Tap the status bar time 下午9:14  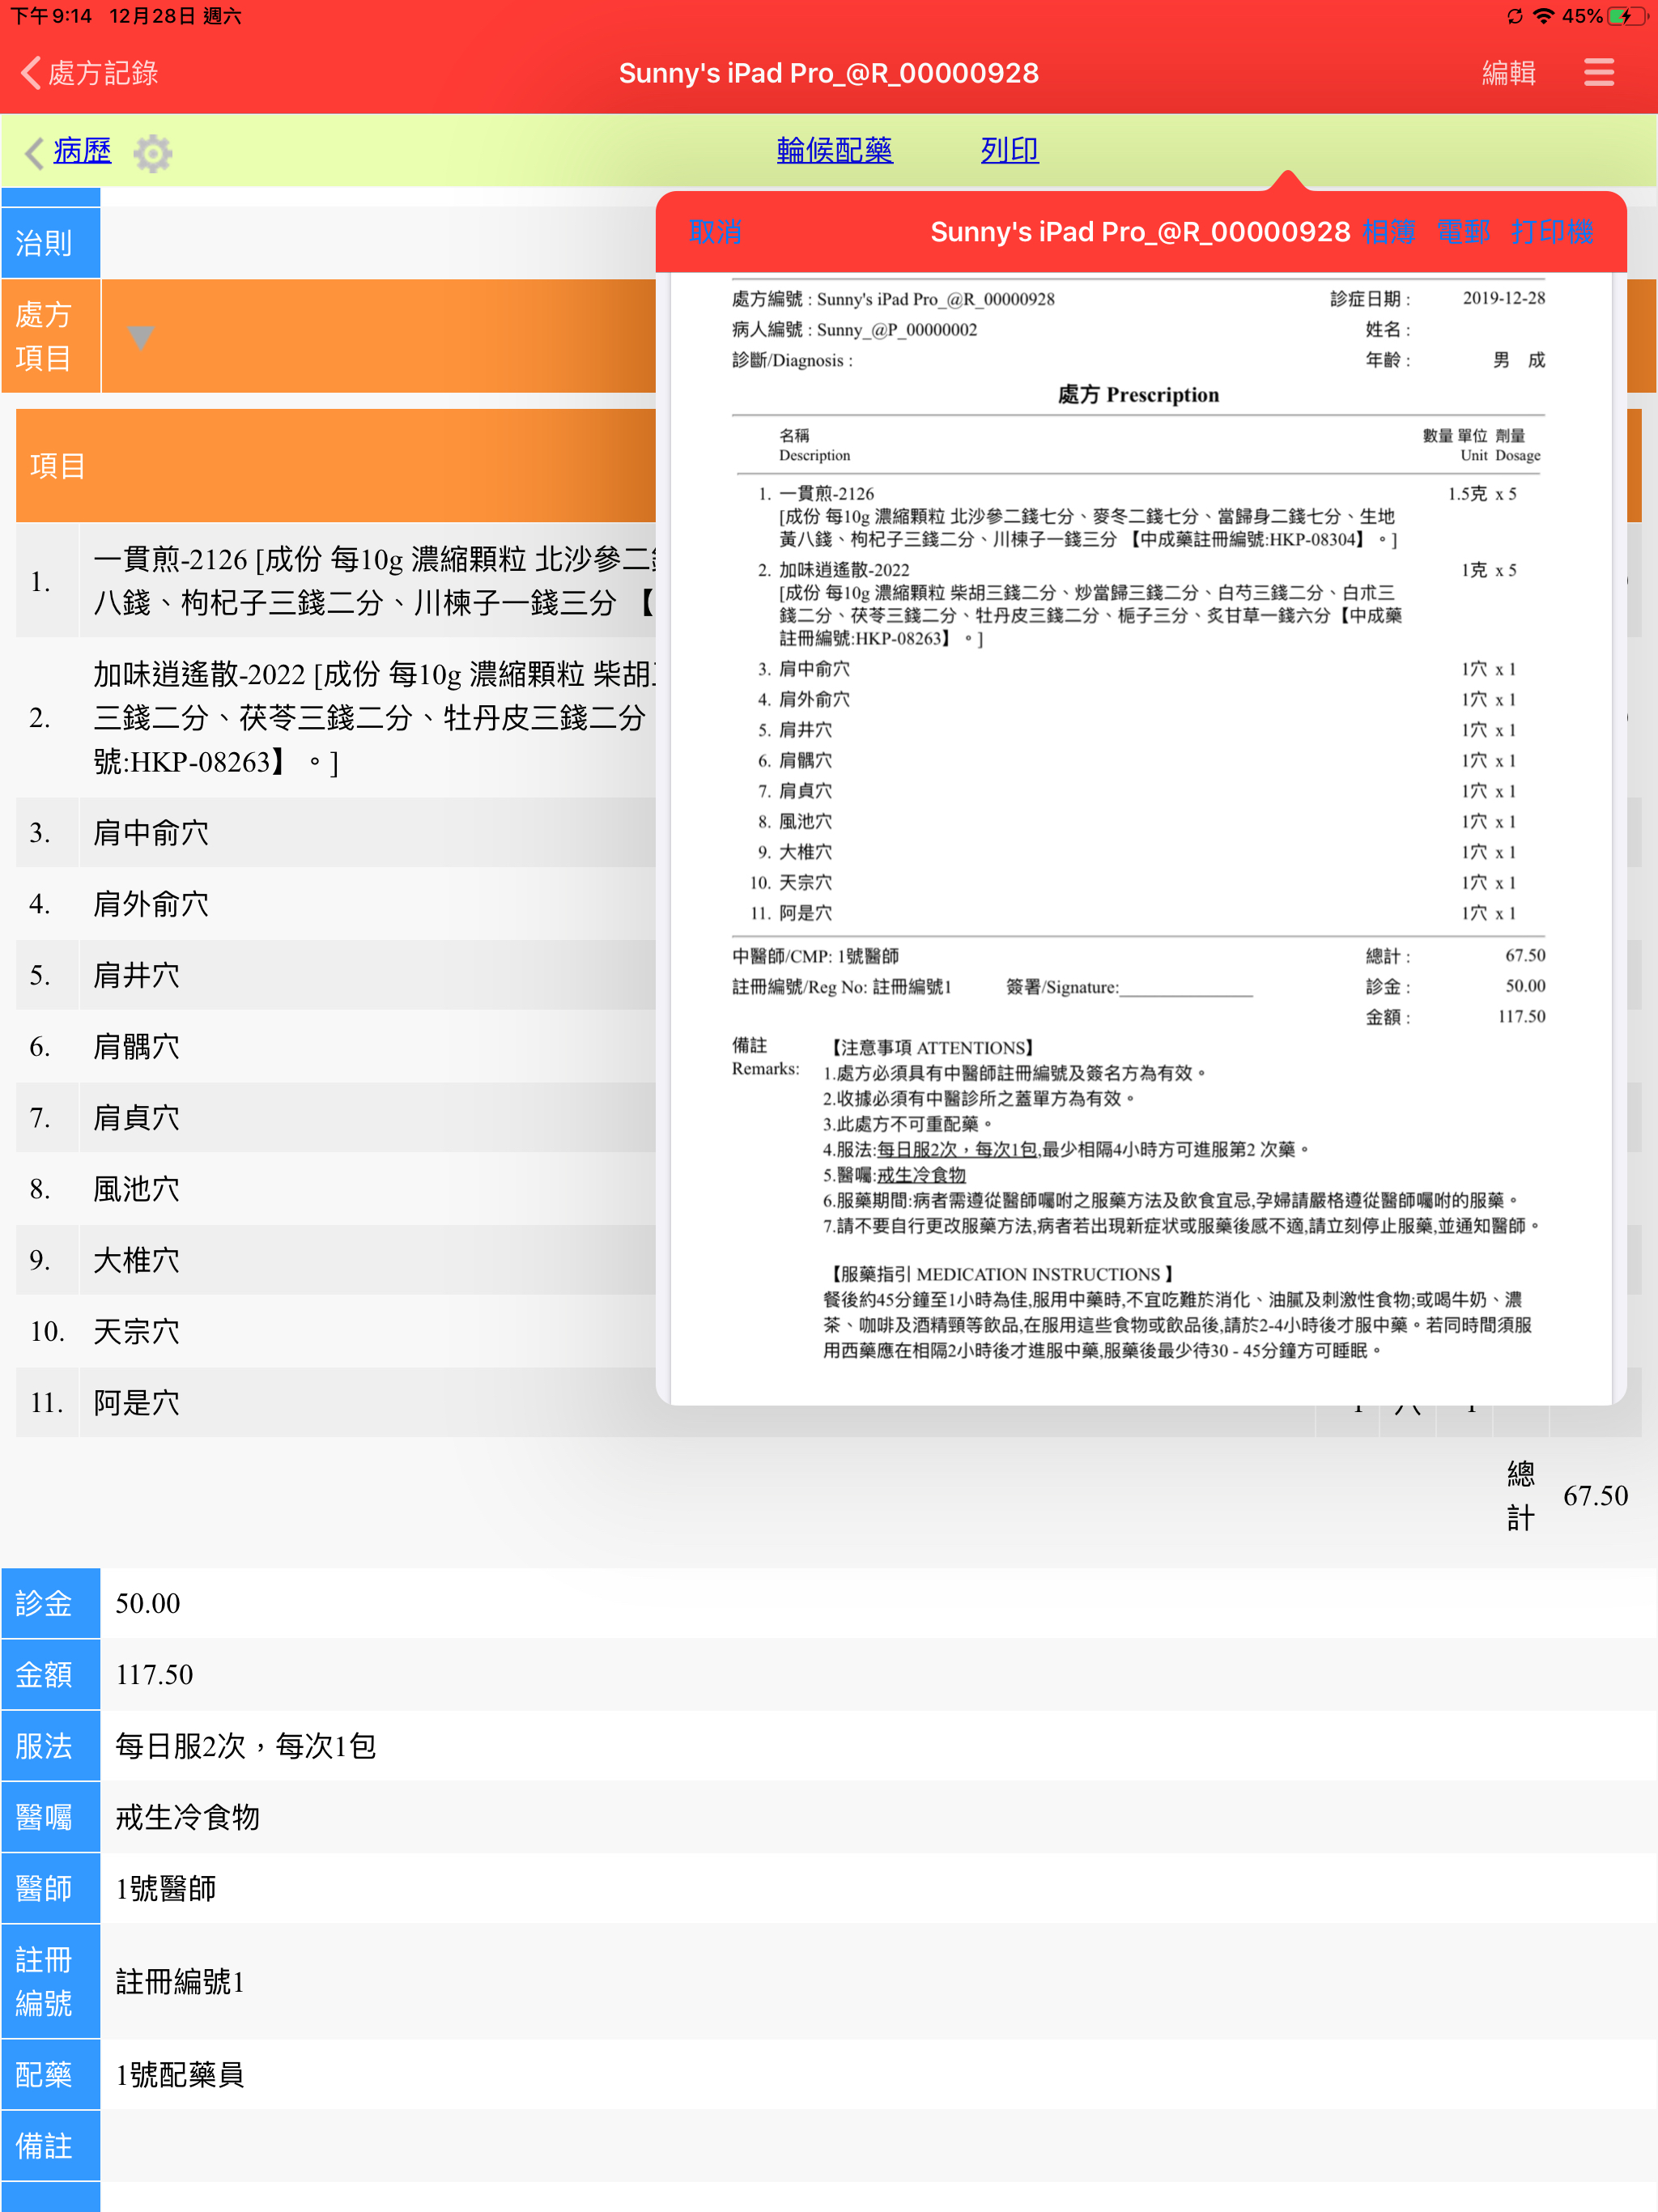click(x=51, y=16)
